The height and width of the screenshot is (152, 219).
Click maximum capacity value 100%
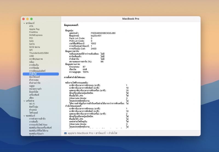pos(86,72)
